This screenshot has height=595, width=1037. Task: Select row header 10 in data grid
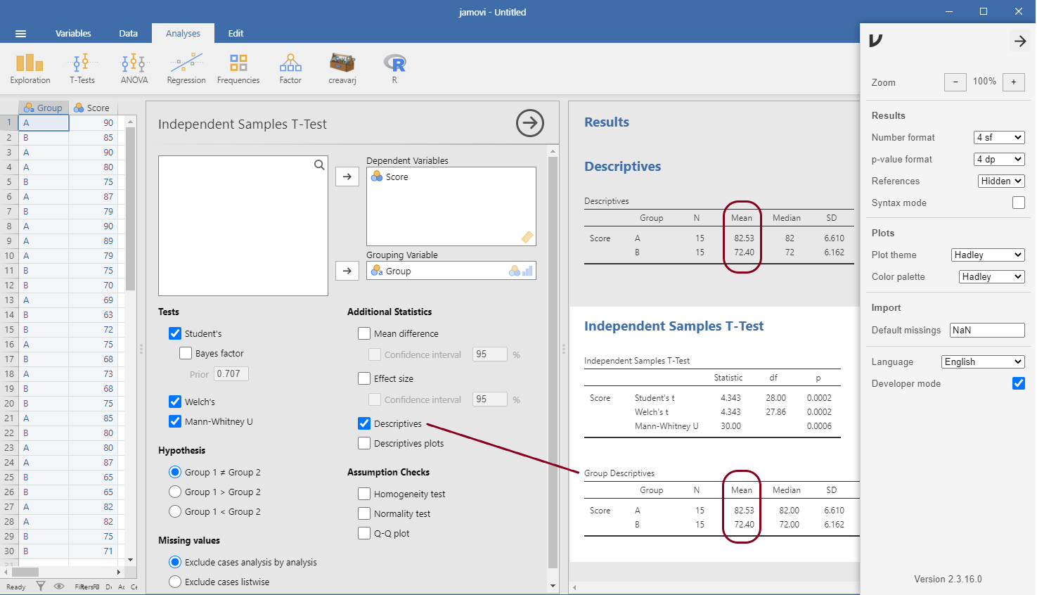pos(9,255)
